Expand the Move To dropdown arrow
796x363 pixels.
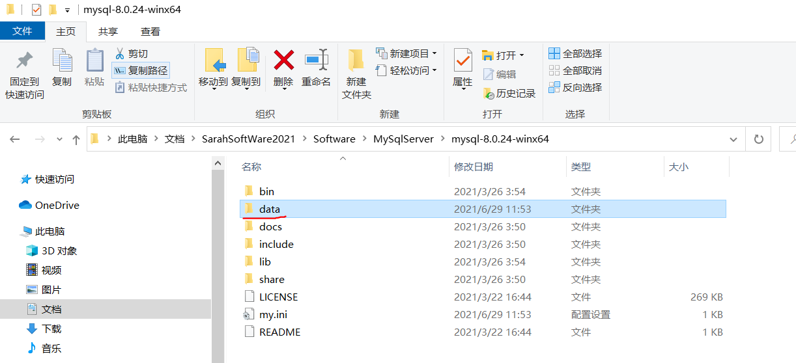point(213,89)
